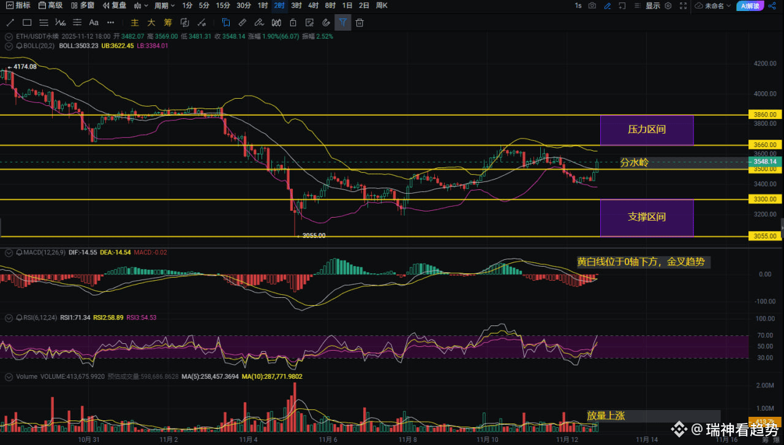Select the ruler measurement tool

(242, 23)
